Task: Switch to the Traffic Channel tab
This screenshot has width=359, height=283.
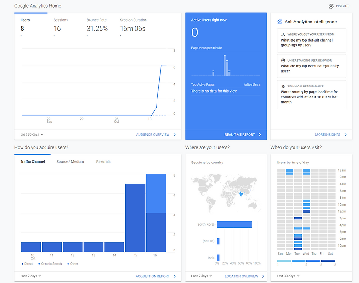Action: point(33,162)
